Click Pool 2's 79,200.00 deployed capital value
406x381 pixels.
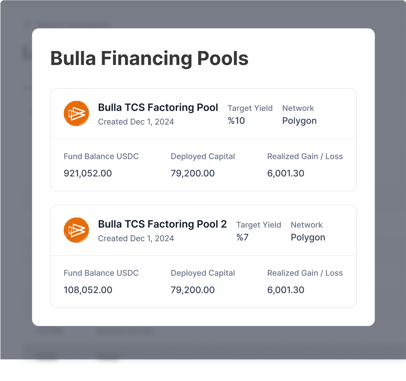click(x=192, y=290)
